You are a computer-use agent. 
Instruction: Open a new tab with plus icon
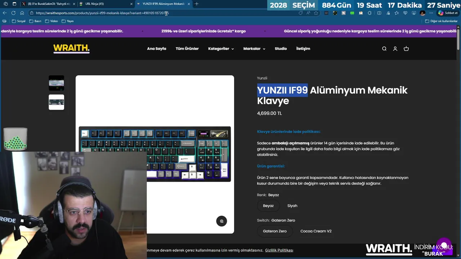coord(196,4)
